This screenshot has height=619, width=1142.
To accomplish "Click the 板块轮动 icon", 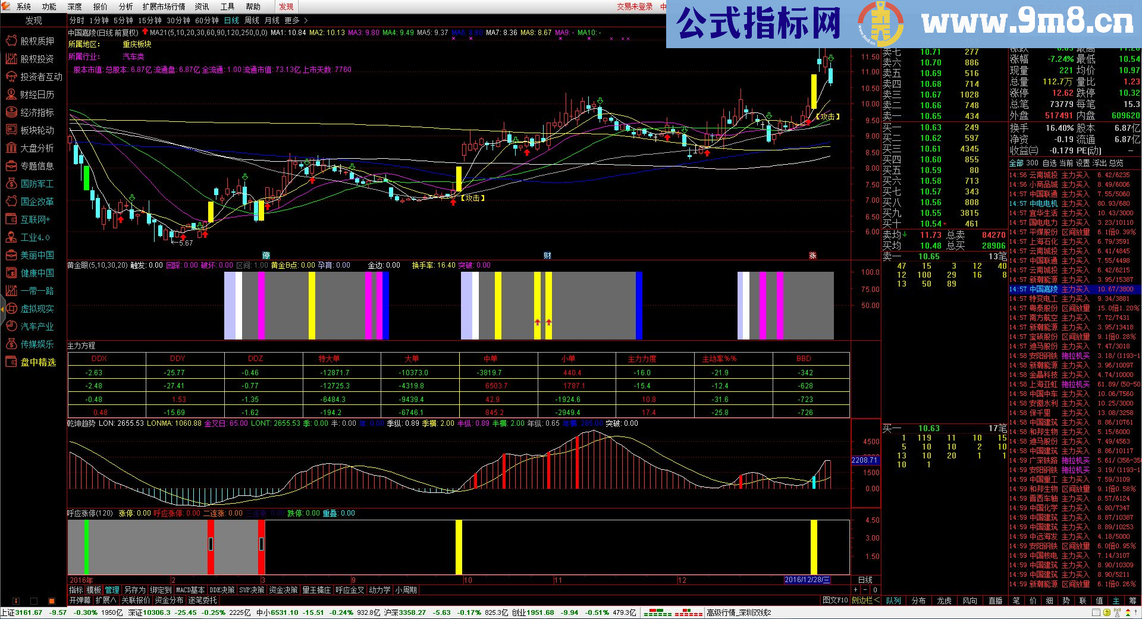I will tap(11, 130).
